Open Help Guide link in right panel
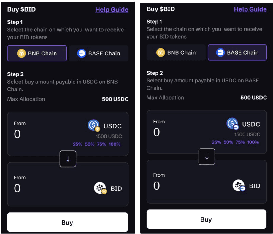 pyautogui.click(x=250, y=9)
